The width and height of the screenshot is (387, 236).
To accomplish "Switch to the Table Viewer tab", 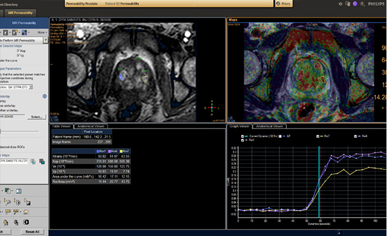I will [62, 126].
